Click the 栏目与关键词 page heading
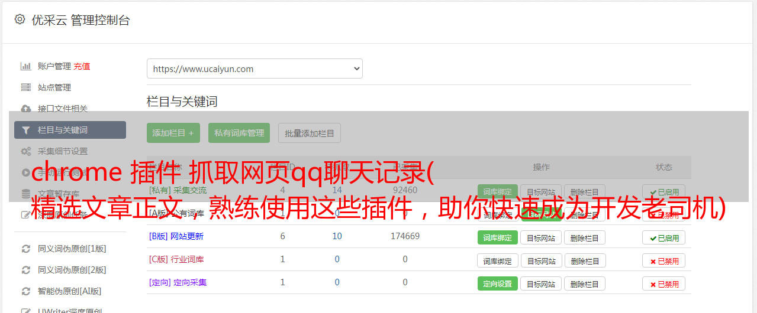Image resolution: width=757 pixels, height=313 pixels. tap(182, 102)
